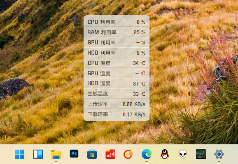The width and height of the screenshot is (238, 164).
Task: Select the HDD 利用率 row
Action: [117, 53]
